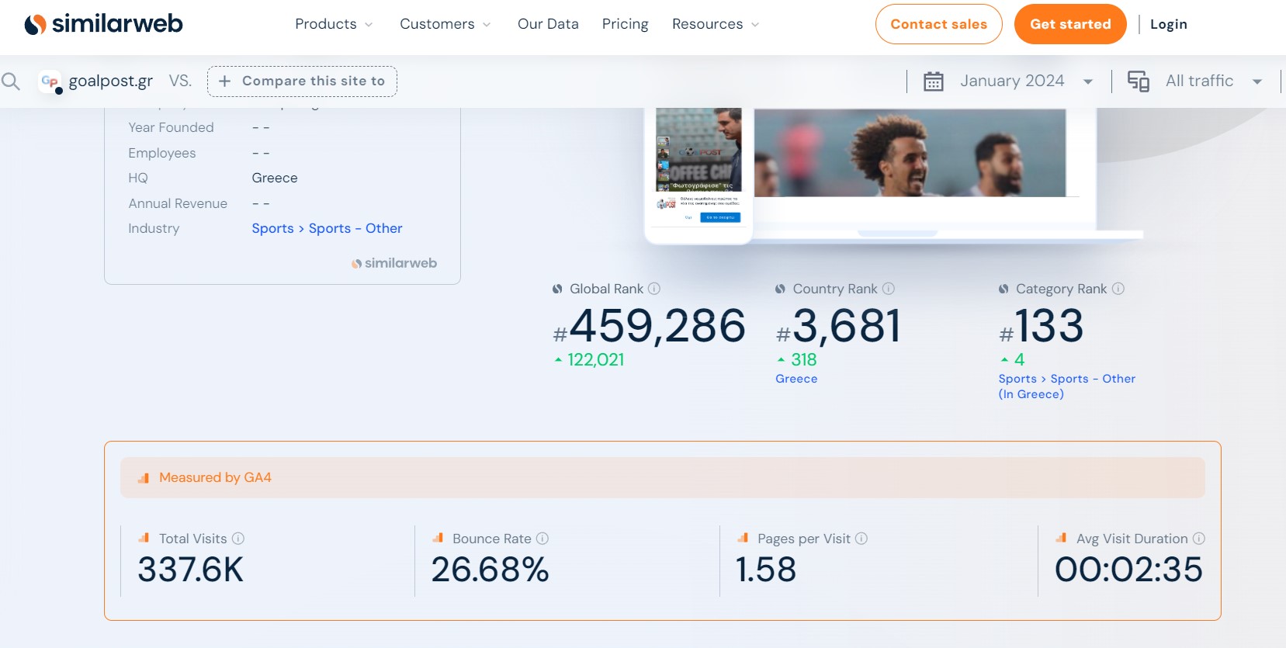Click the Measured by GA4 banner text

(x=215, y=477)
